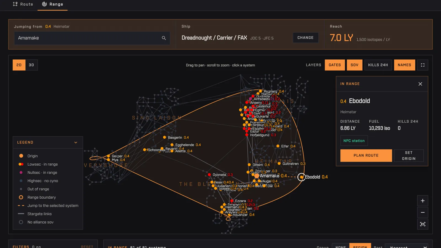Switch map to 3D view
Screen dimensions: 441x248
31,65
